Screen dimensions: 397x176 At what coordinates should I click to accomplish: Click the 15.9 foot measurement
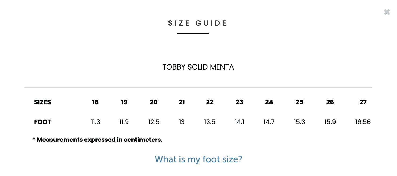[x=330, y=122]
